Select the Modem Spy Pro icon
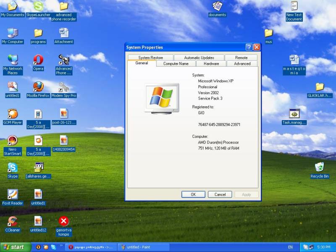 coord(64,87)
